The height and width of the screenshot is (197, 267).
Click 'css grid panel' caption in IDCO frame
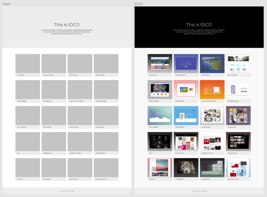click(206, 179)
